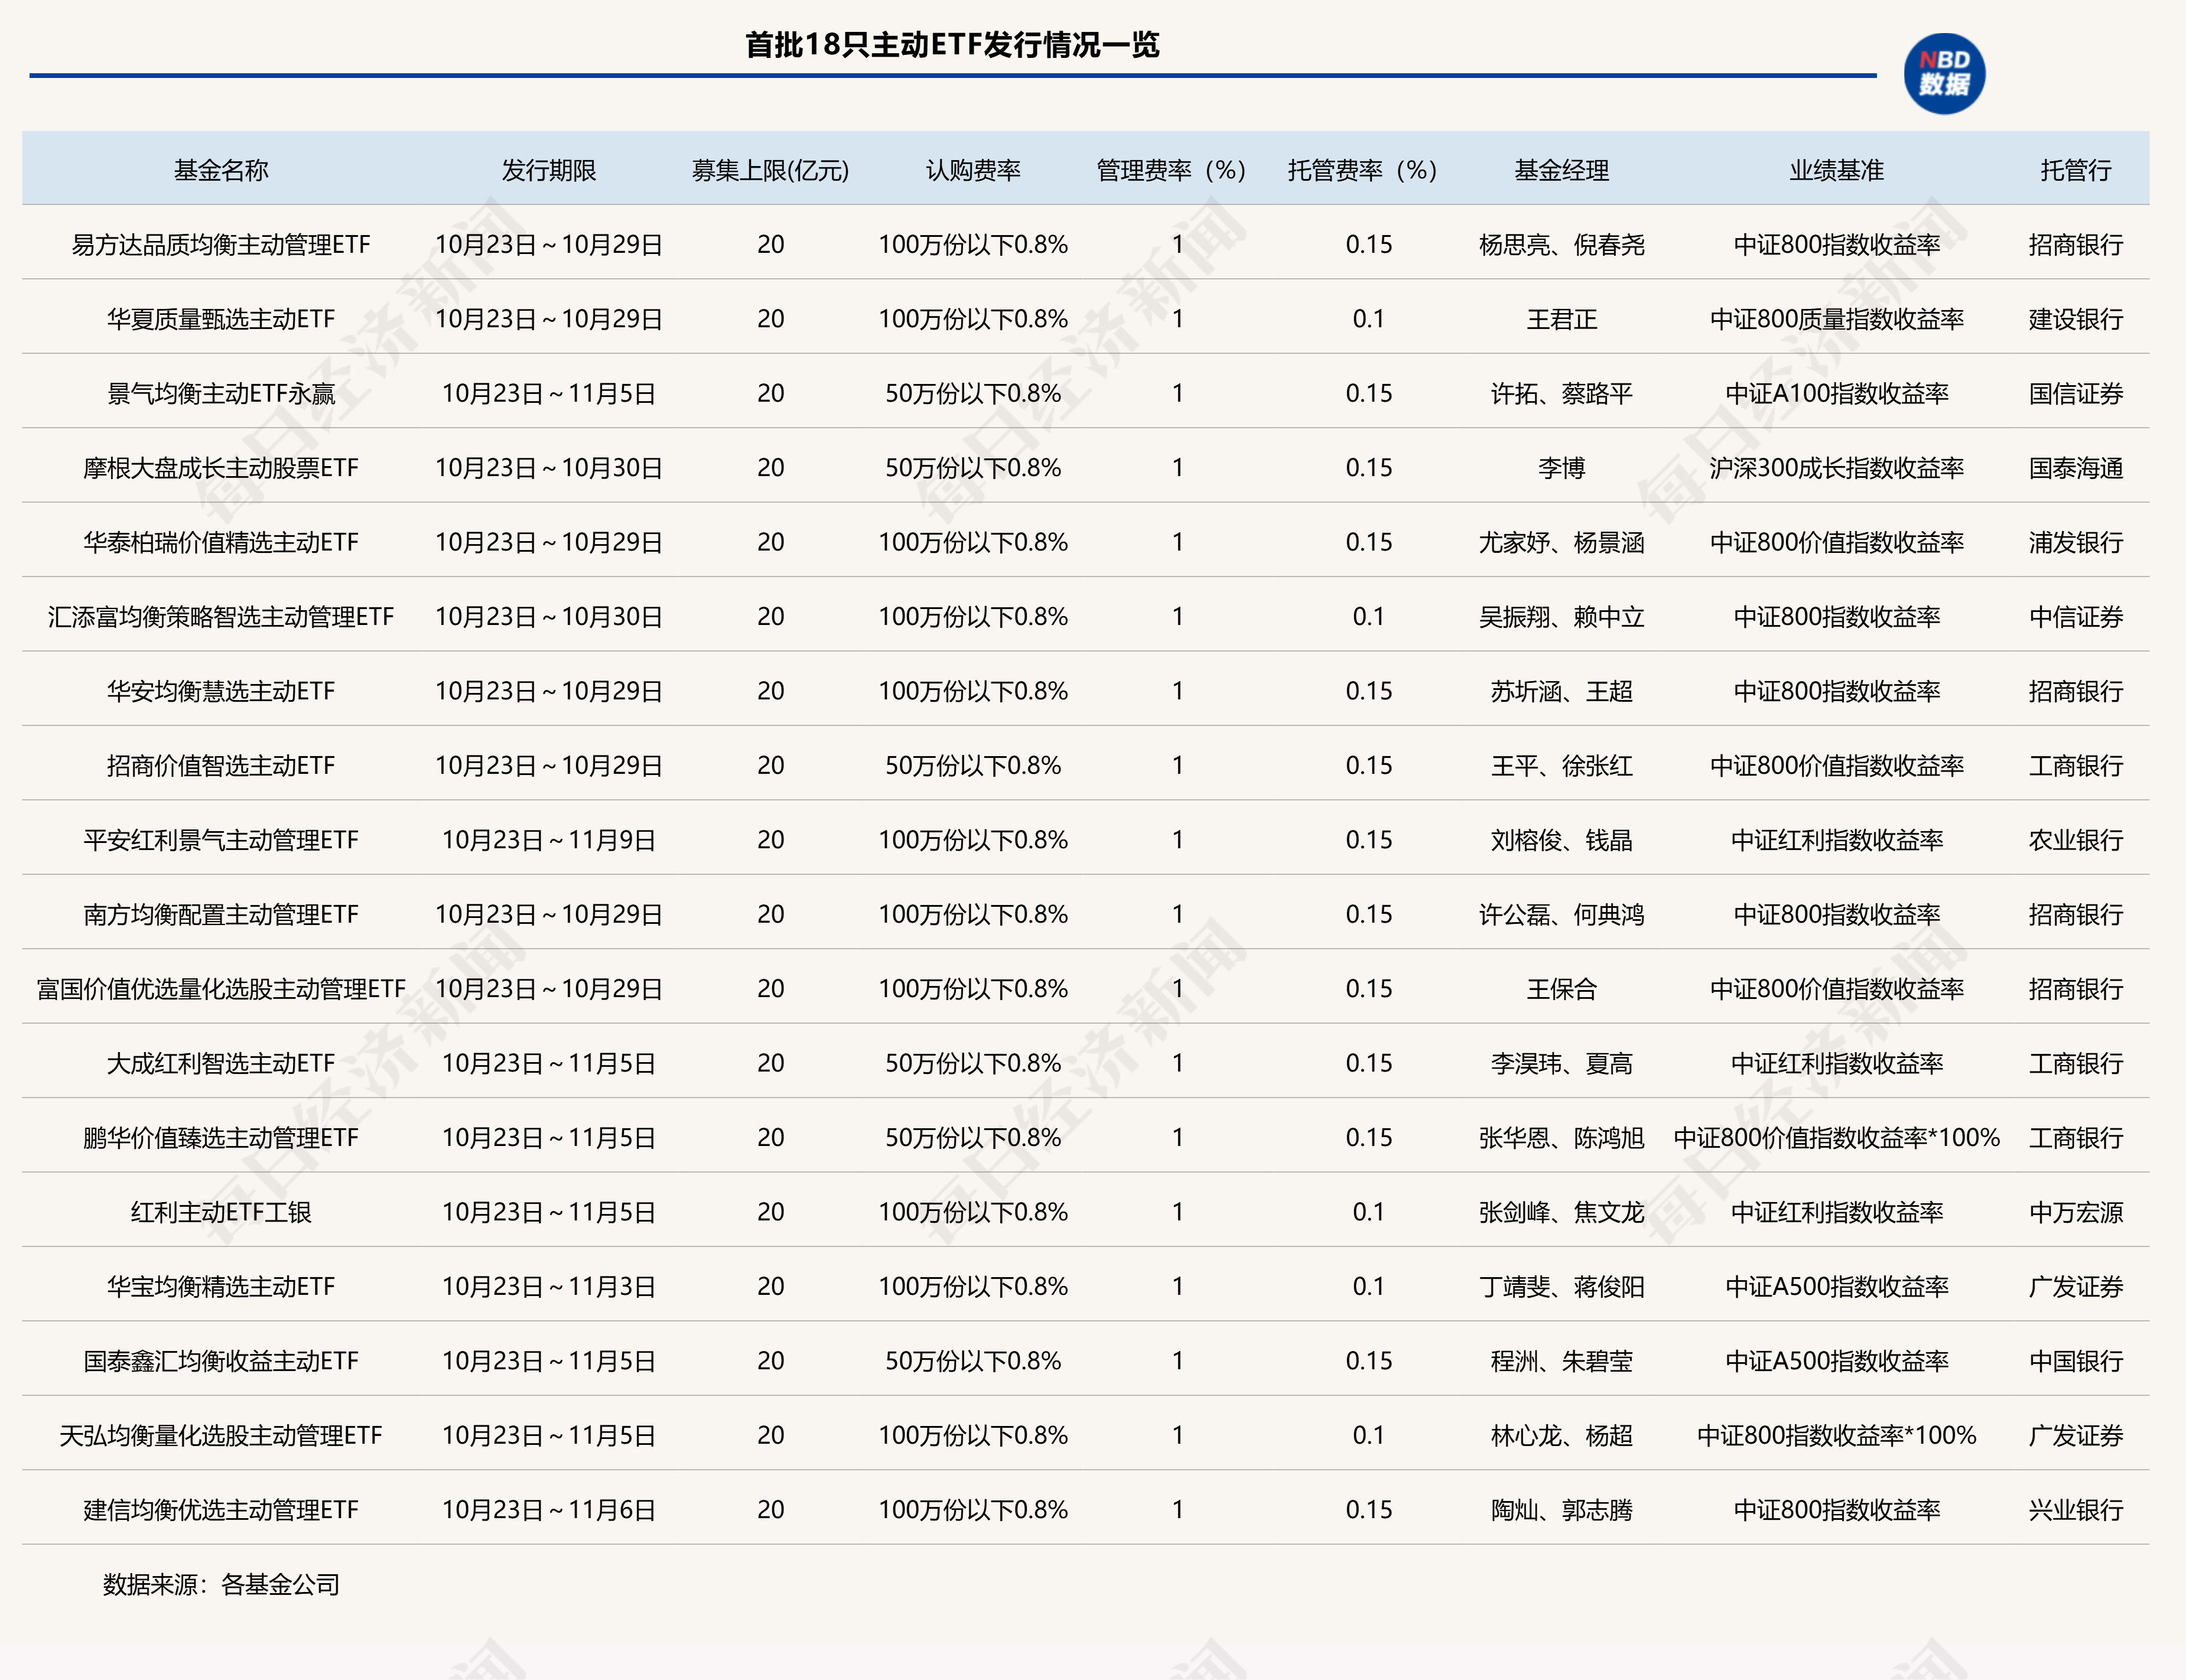Select fund name 汇添富均衡策略智选主动管理ETF
Viewport: 2186px width, 1680px height.
(x=221, y=617)
